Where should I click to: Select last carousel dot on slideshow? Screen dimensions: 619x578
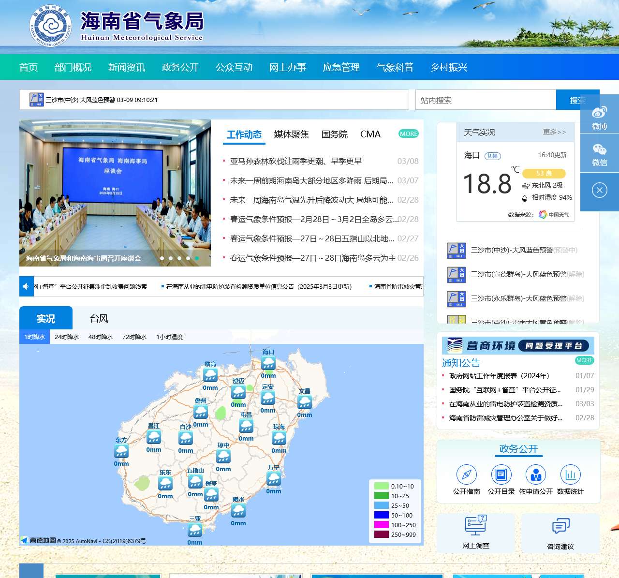pyautogui.click(x=197, y=258)
